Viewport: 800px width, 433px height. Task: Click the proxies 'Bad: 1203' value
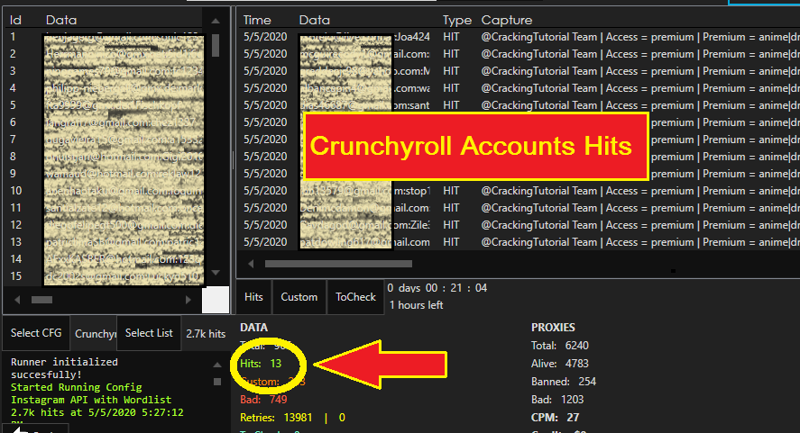click(557, 400)
